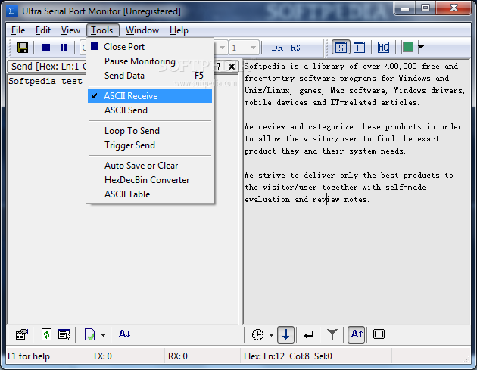The height and width of the screenshot is (370, 477).
Task: Click the list edit icon in send toolbar
Action: (64, 334)
